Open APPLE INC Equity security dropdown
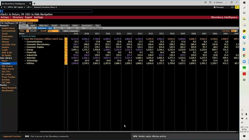249x140 pixels. 16,7
